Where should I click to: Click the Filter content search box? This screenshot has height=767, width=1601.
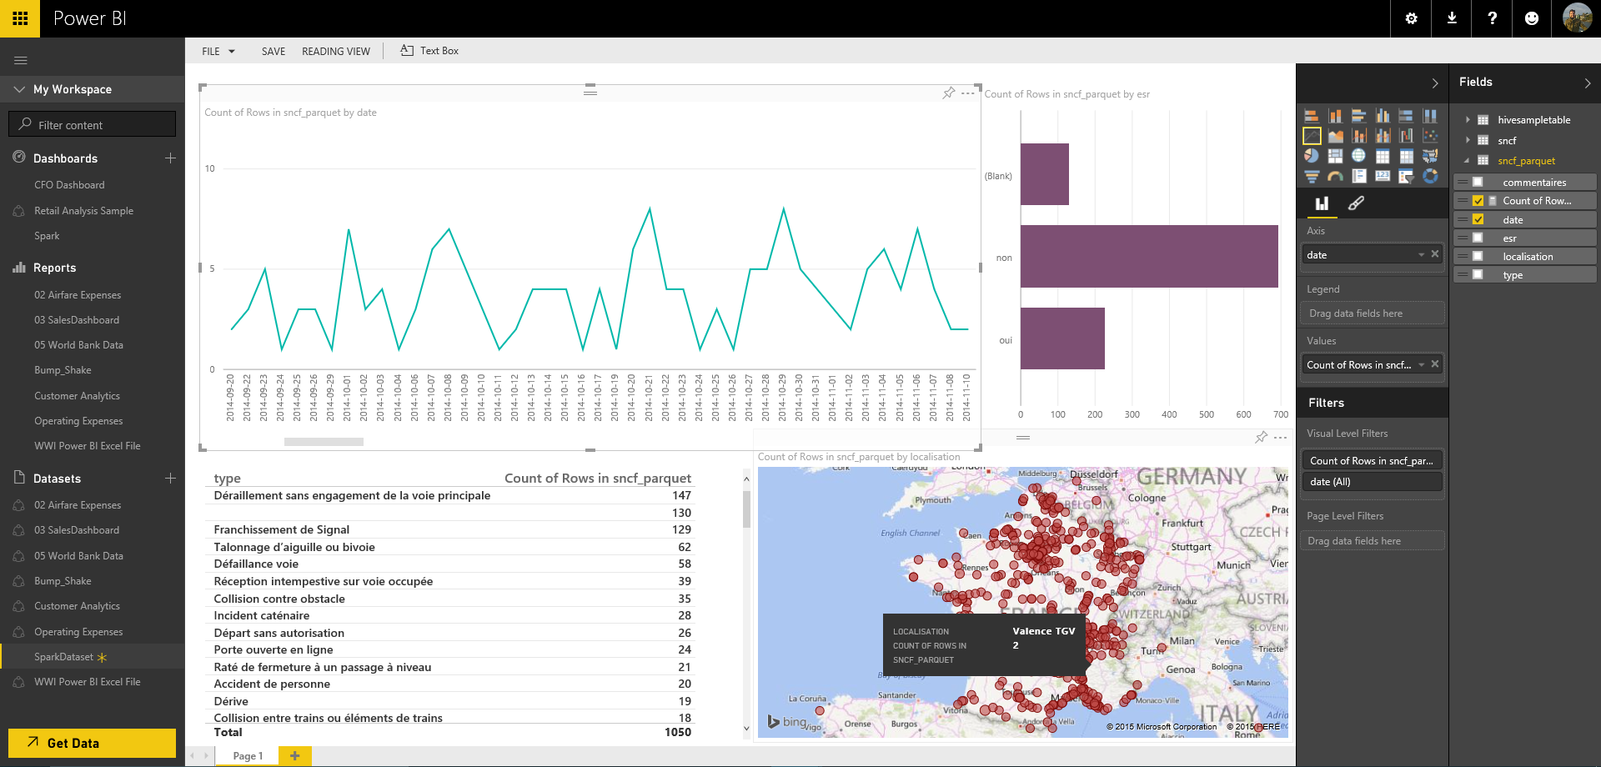[x=92, y=123]
